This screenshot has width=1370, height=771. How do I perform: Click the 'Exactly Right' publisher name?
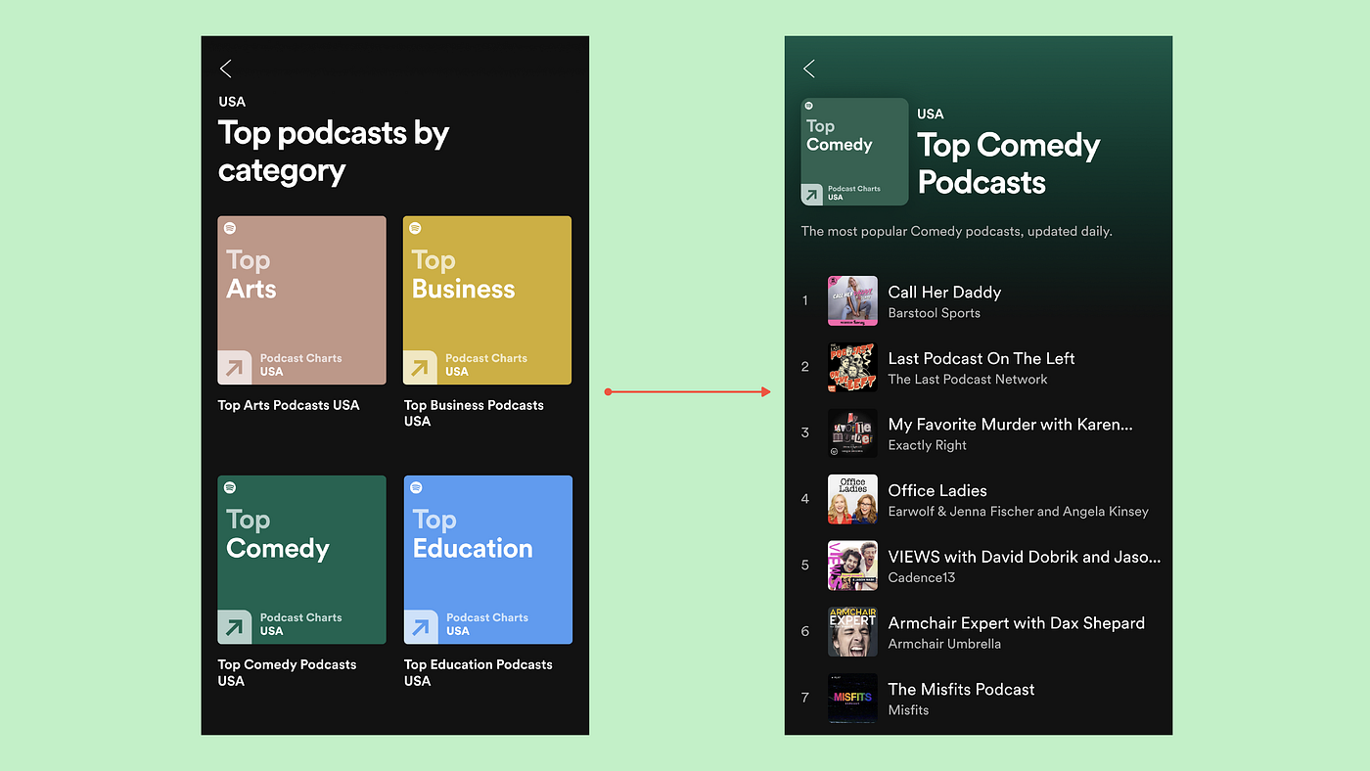tap(927, 445)
